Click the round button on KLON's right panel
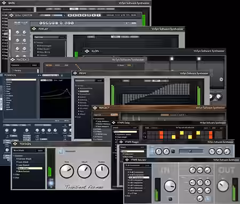Viewport: 240px width, 204px height. pyautogui.click(x=221, y=80)
